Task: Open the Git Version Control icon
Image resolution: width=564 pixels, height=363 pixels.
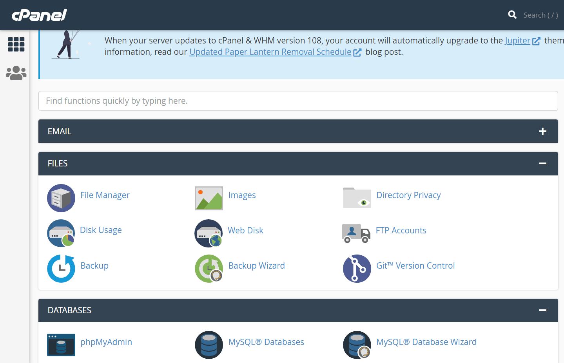Action: (x=357, y=269)
